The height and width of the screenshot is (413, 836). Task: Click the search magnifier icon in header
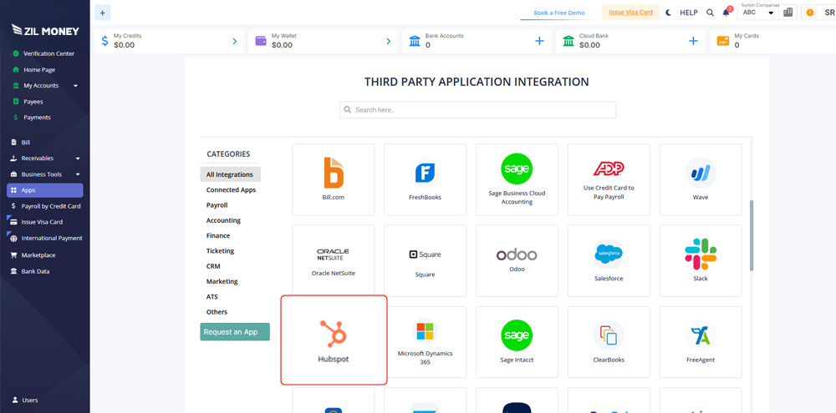710,13
